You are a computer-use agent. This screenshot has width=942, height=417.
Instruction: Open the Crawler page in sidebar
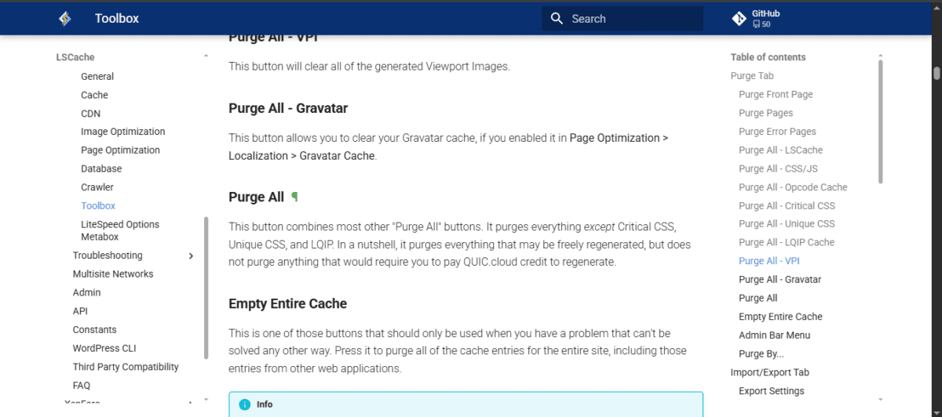[x=97, y=187]
